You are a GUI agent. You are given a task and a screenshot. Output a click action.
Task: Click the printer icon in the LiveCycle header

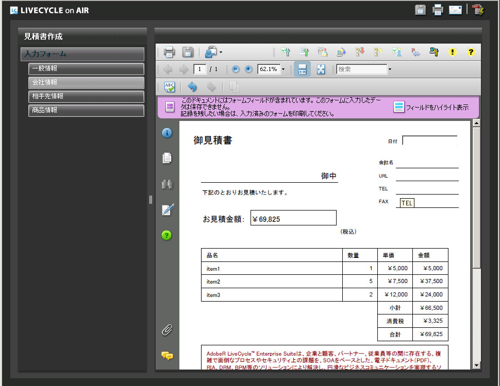(x=438, y=10)
